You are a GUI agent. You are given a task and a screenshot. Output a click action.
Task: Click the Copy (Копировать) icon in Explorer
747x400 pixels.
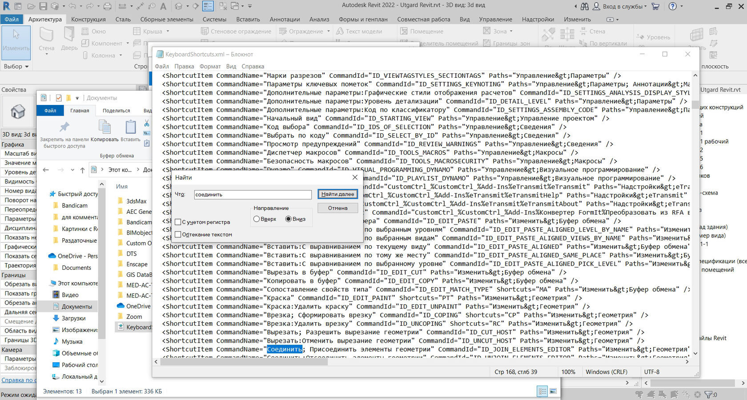(104, 127)
